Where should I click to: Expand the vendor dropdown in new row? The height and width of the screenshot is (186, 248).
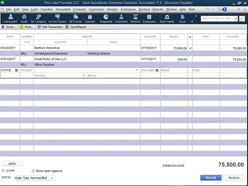[x=137, y=70]
